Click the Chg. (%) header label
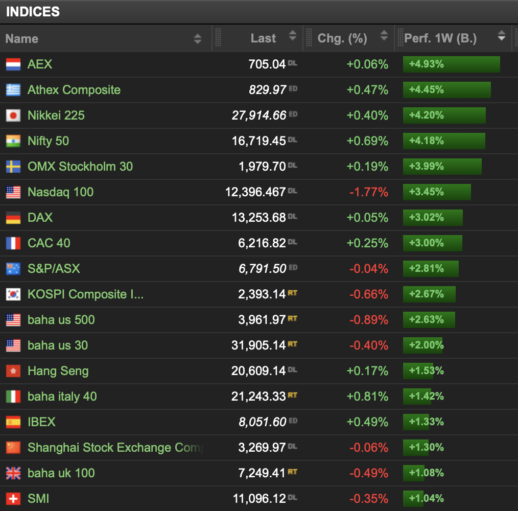The width and height of the screenshot is (518, 511). coord(342,38)
